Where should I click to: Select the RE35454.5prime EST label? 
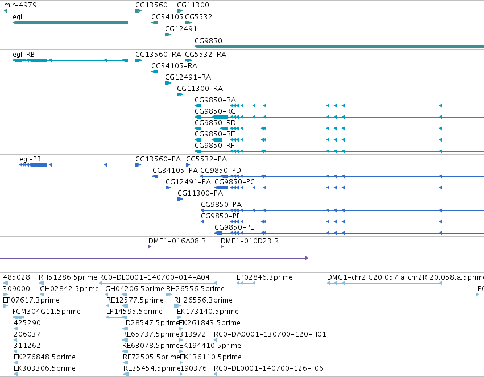tap(151, 369)
